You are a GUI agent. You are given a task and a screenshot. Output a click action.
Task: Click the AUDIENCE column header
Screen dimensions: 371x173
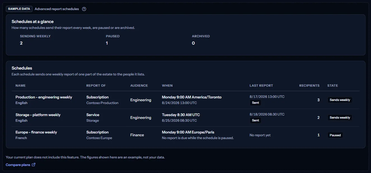139,86
